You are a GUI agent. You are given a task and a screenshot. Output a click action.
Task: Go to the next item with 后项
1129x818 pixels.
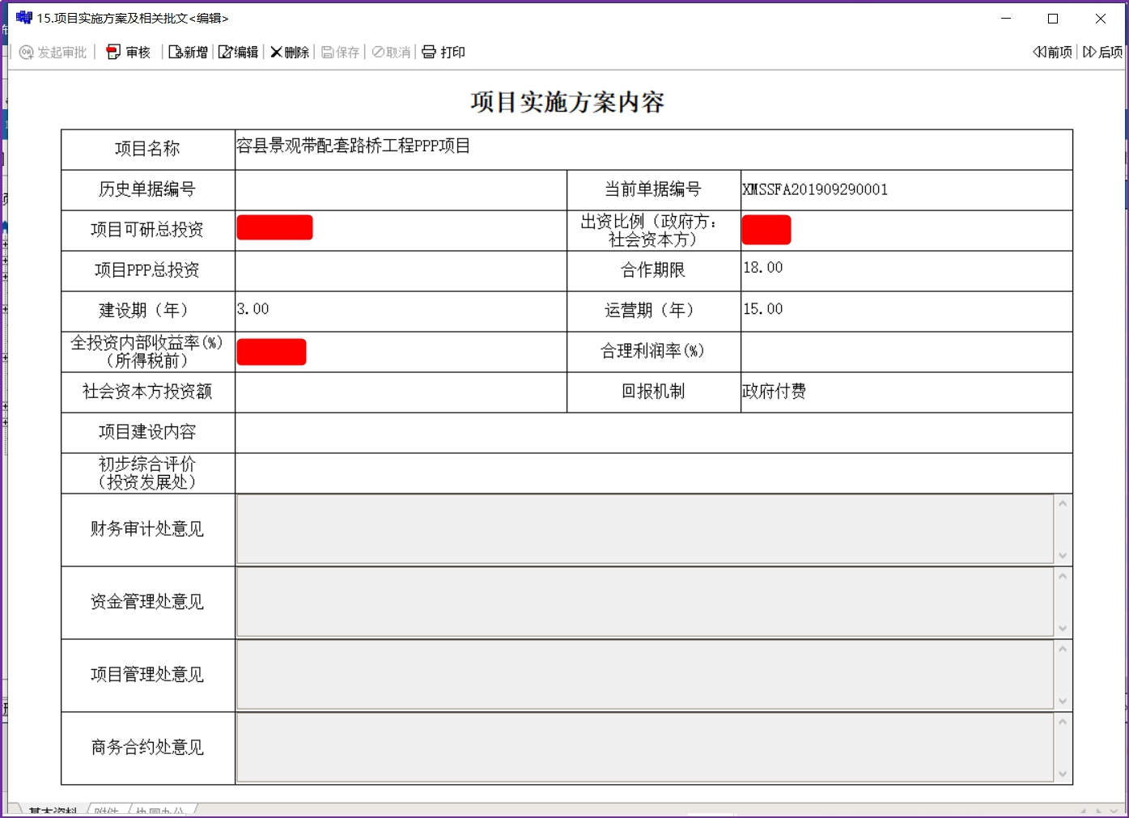(1102, 53)
